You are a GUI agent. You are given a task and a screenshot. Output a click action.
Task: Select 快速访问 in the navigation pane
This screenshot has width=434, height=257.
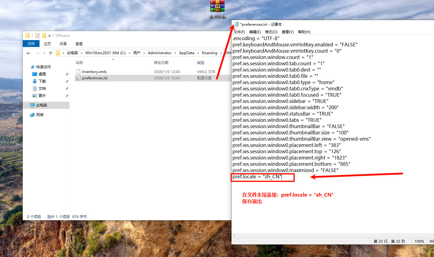click(x=43, y=67)
